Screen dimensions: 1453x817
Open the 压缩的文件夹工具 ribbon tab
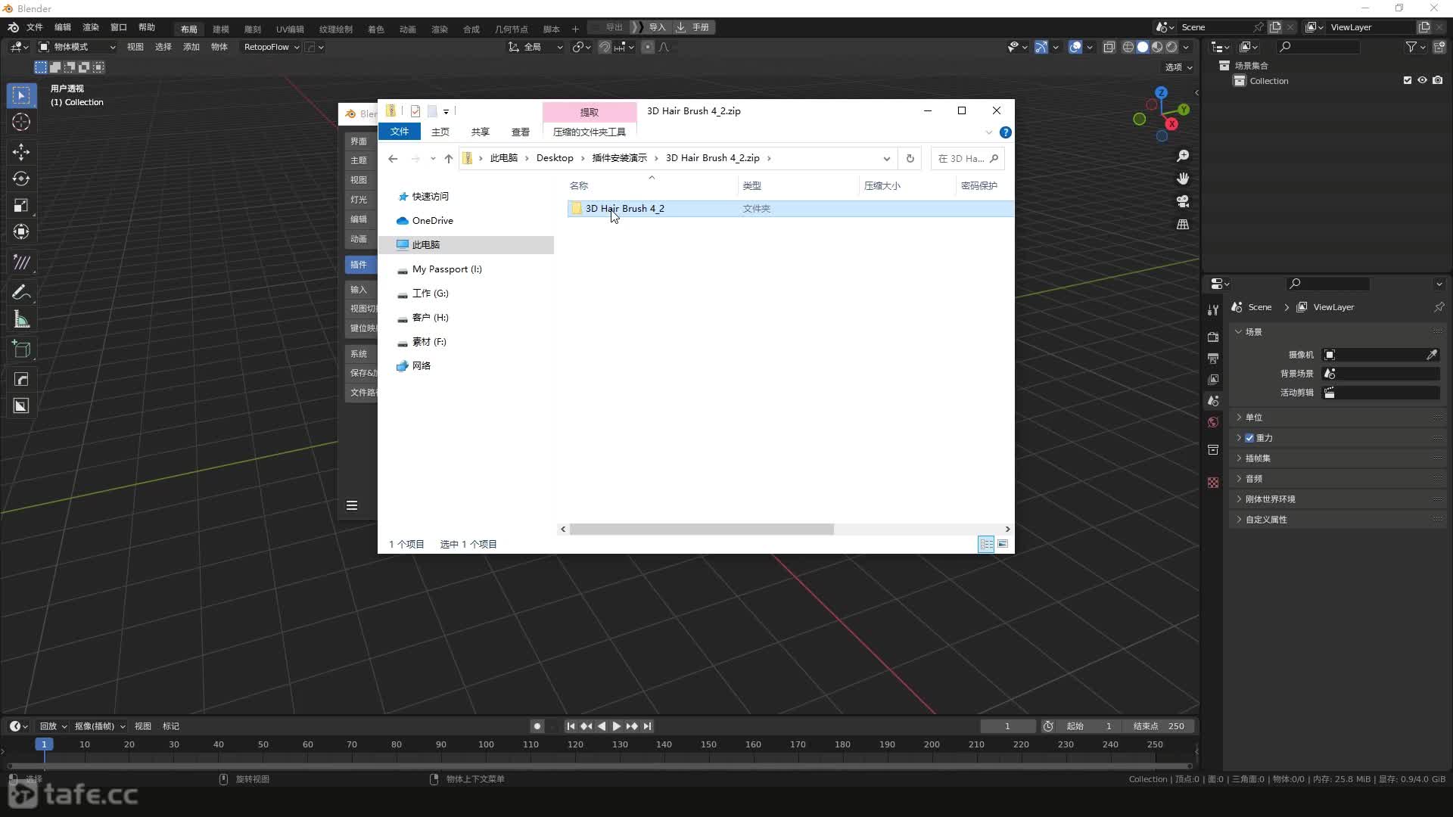(590, 132)
